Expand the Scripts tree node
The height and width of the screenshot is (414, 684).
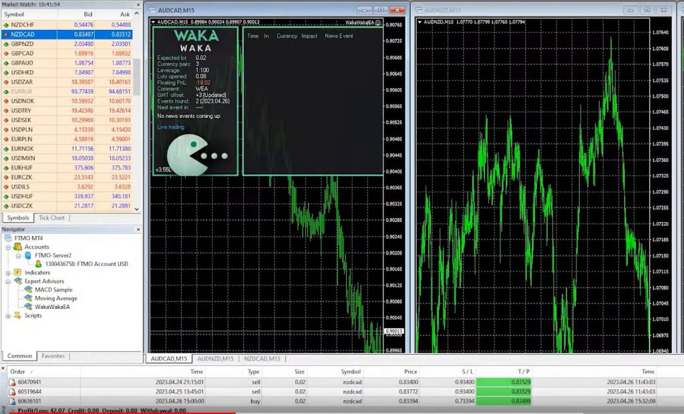[8, 315]
